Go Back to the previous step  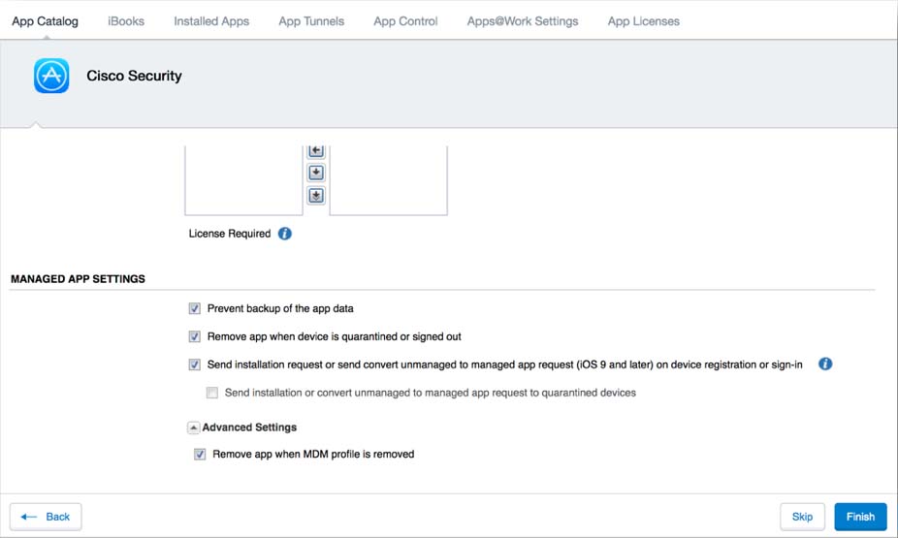point(46,517)
